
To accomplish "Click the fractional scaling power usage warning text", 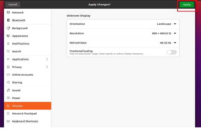I will pos(107,54).
